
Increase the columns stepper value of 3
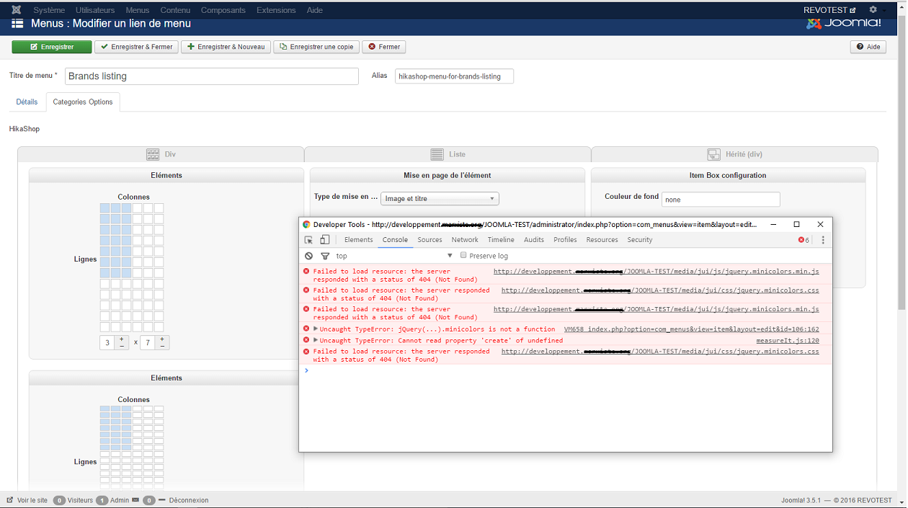[x=122, y=339]
